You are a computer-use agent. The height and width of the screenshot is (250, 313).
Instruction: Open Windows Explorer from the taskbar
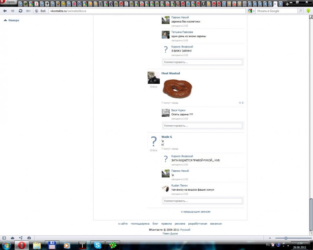37,245
